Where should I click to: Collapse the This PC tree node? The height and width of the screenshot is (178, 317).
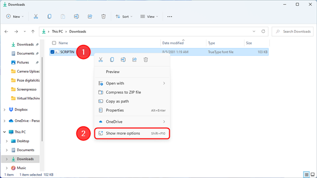(x=4, y=132)
